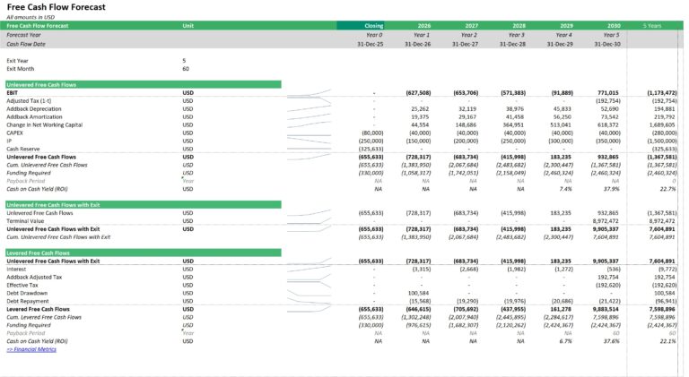The height and width of the screenshot is (377, 689).
Task: Click the Unlevered Free Cash Flows section header
Action: click(144, 84)
